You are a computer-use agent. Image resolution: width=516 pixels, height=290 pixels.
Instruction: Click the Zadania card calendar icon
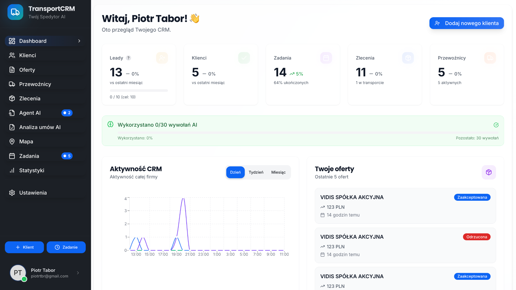pyautogui.click(x=326, y=58)
